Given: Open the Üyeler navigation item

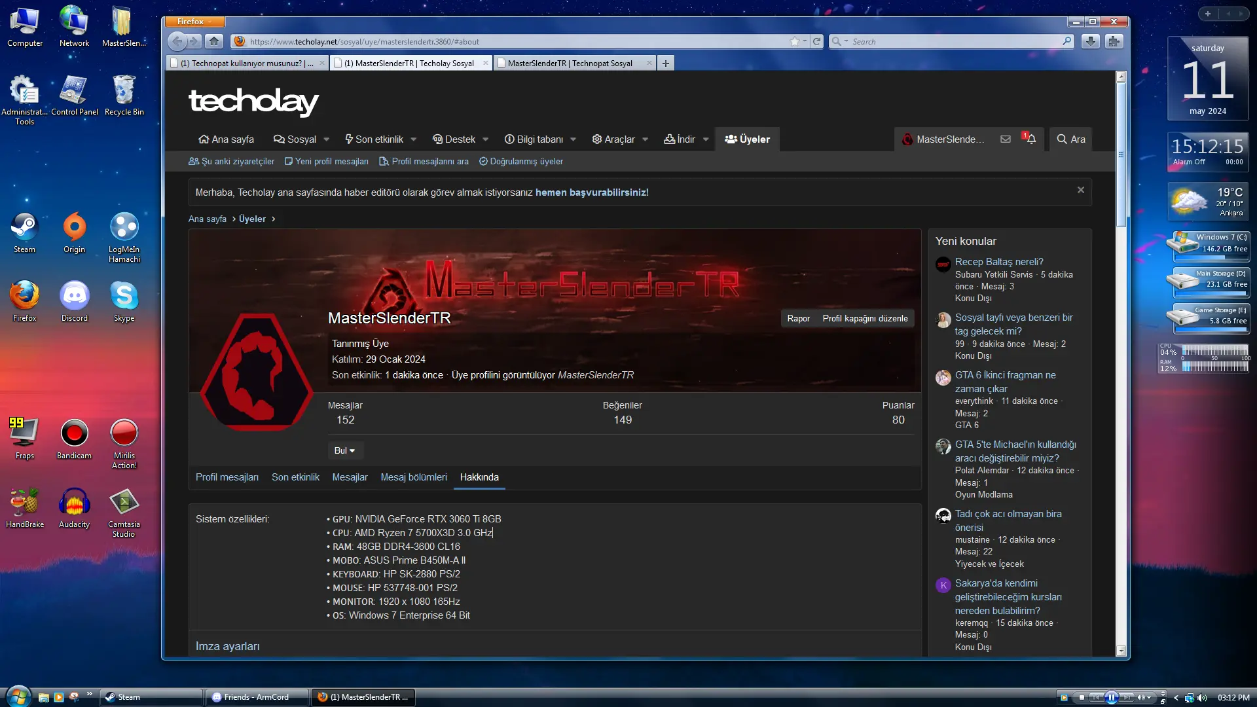Looking at the screenshot, I should click(747, 139).
